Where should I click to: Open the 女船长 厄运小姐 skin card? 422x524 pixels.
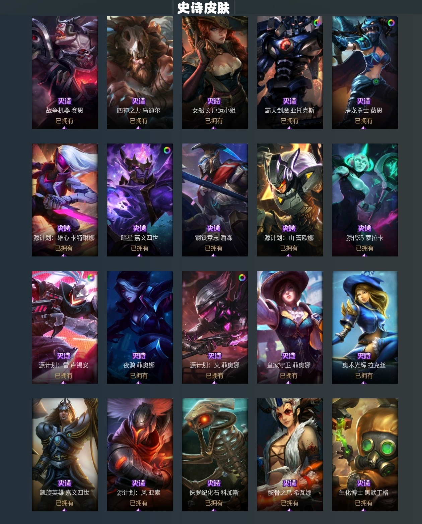(x=215, y=72)
